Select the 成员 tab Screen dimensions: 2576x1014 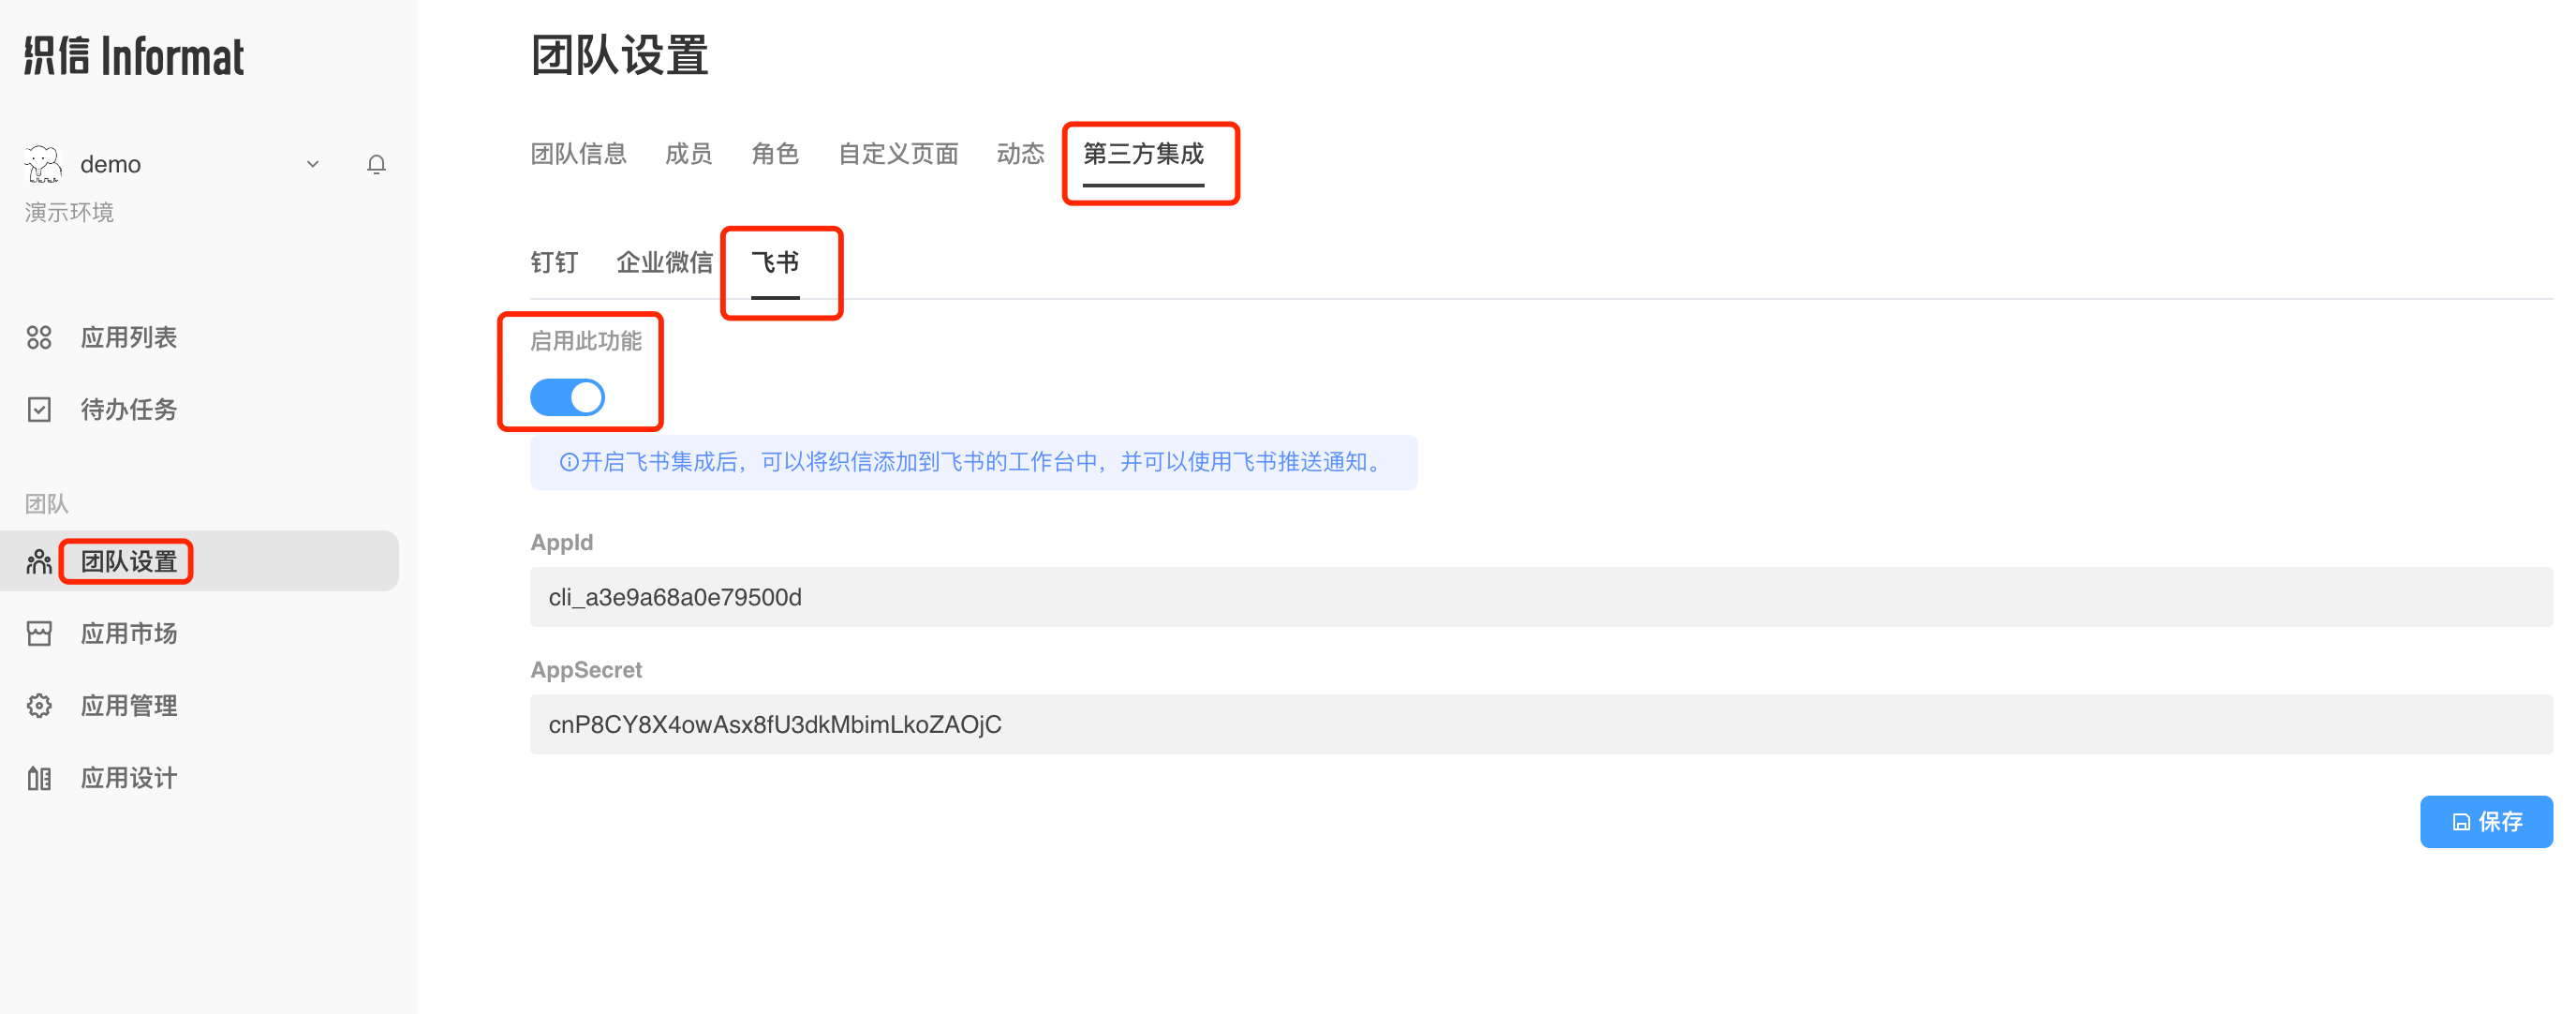click(x=688, y=154)
